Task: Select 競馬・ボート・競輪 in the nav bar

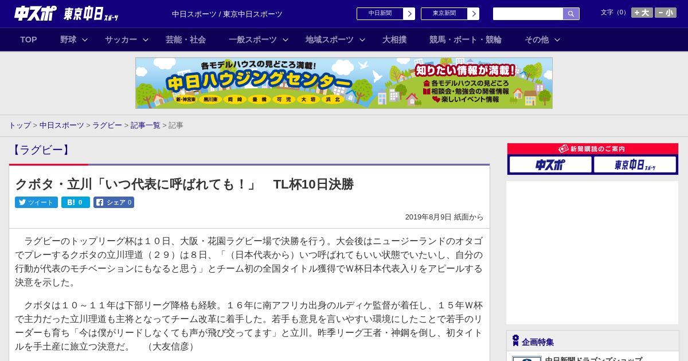Action: coord(466,40)
